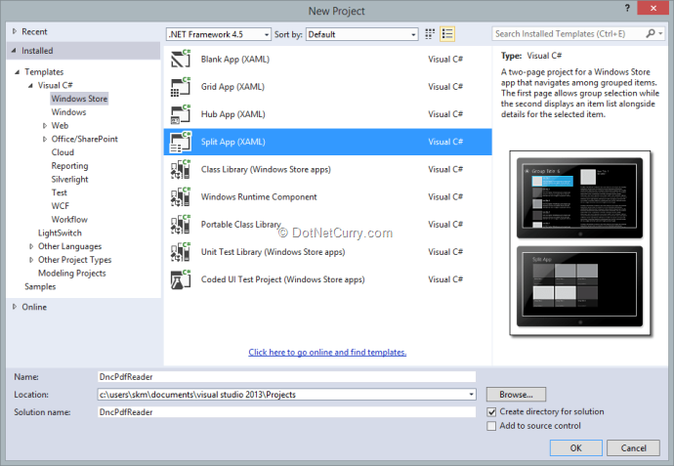Collapse the Templates tree node
The image size is (674, 466).
click(18, 71)
